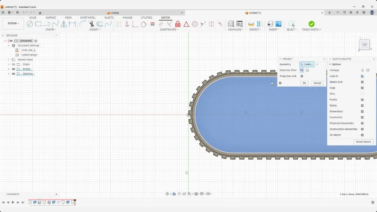377x212 pixels.
Task: Toggle the Sketch Grid checkbox
Action: (x=362, y=82)
